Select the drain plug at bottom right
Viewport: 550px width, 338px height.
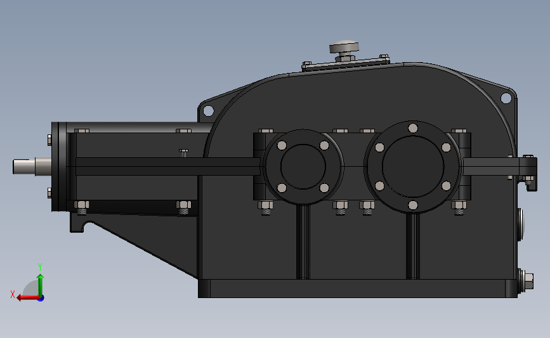[x=526, y=281]
